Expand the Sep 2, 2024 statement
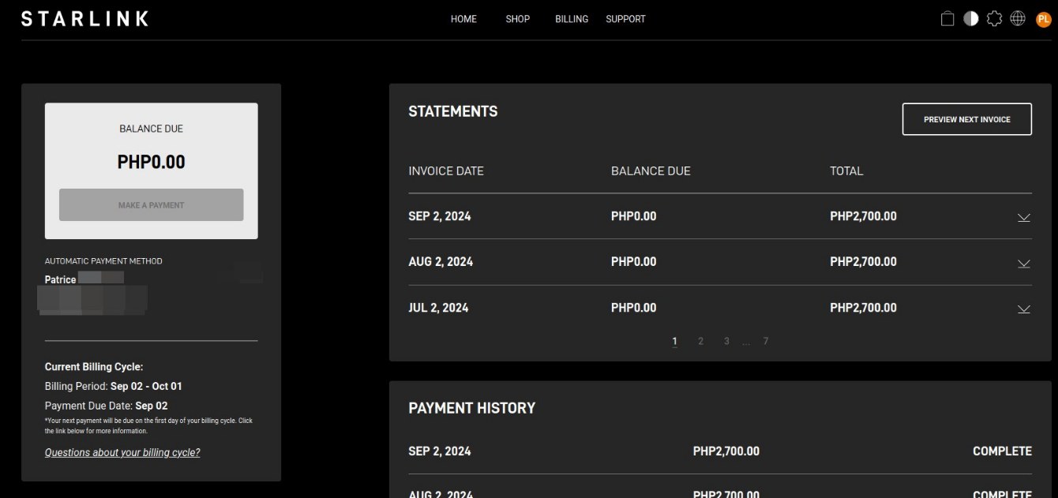This screenshot has width=1058, height=498. (x=1023, y=217)
